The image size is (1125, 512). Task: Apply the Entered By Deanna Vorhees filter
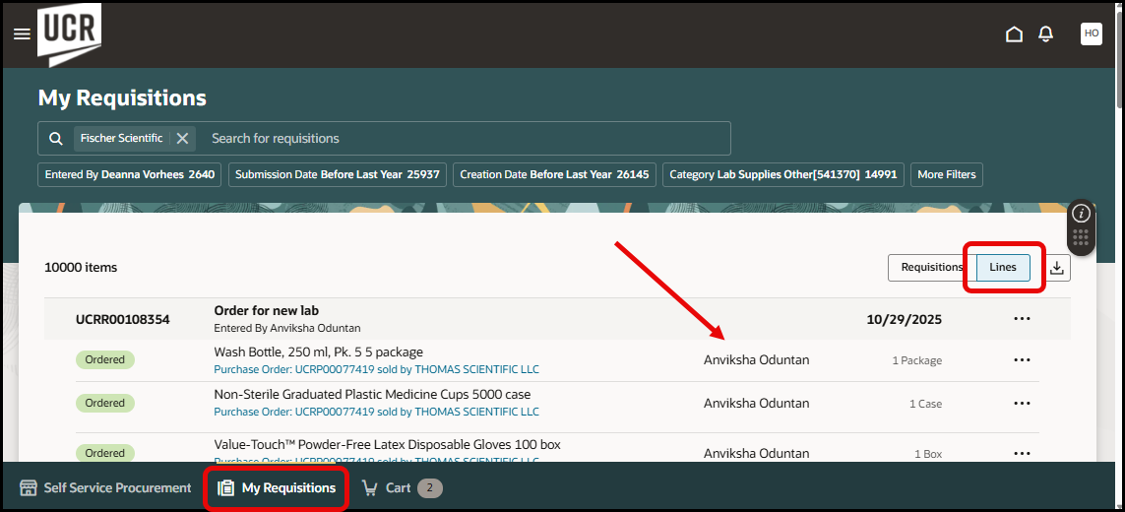point(130,175)
